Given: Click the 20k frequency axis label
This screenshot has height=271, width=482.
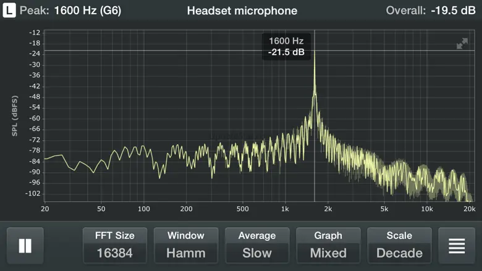Looking at the screenshot, I should 470,209.
